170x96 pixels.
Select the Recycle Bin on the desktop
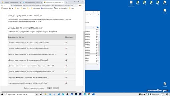165,85
